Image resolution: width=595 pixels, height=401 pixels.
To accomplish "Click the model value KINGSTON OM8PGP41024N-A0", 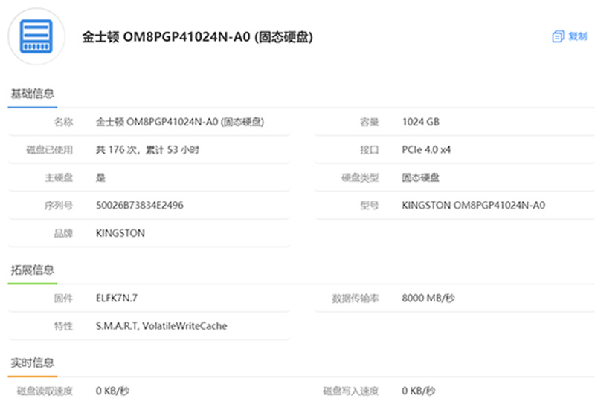I will (x=474, y=206).
